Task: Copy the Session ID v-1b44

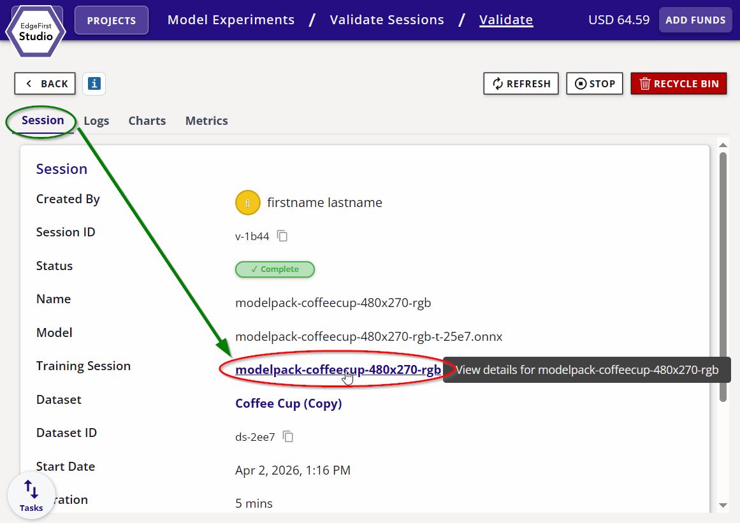Action: pos(282,236)
